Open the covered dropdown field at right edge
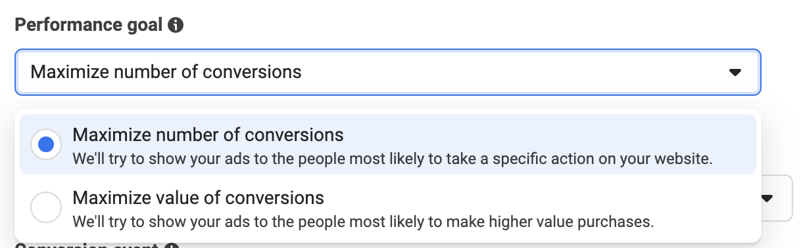 [777, 197]
